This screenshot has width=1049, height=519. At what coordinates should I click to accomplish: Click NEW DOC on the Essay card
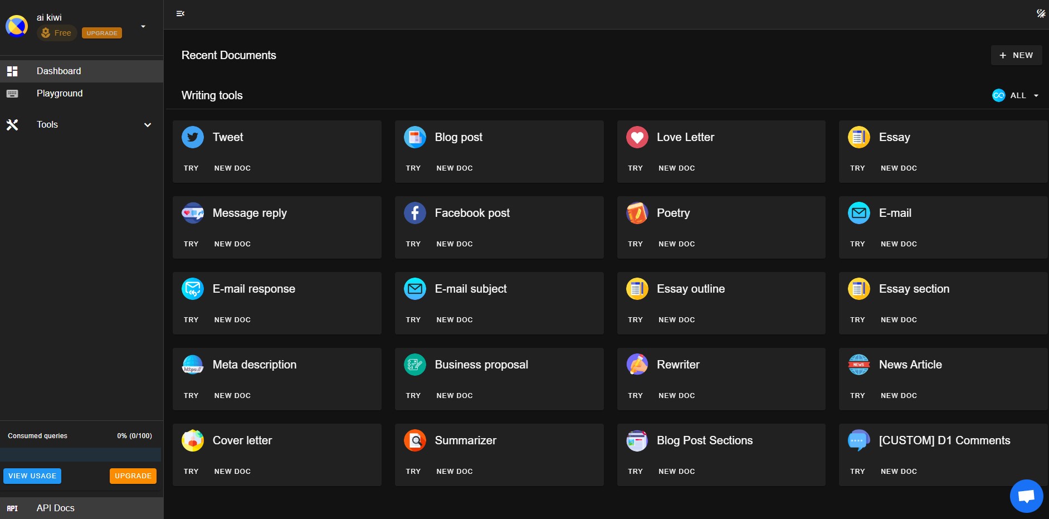[x=899, y=168]
